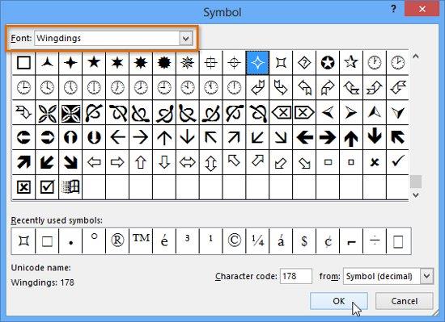Select the bold up arrow symbol
The image size is (445, 322).
point(351,137)
